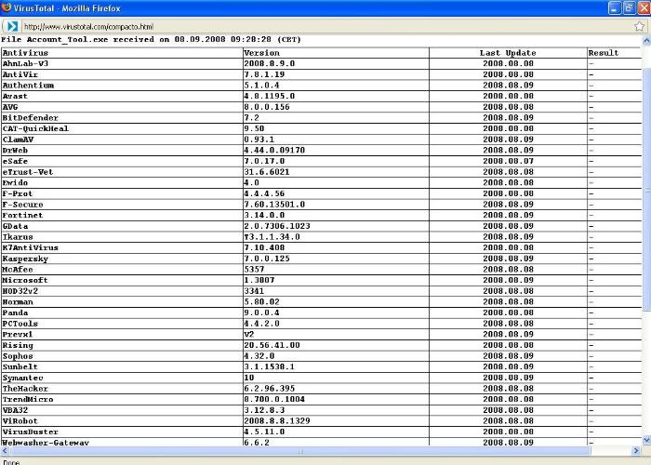The image size is (651, 465).
Task: Click the 'Norman' antivirus name
Action: tap(18, 302)
